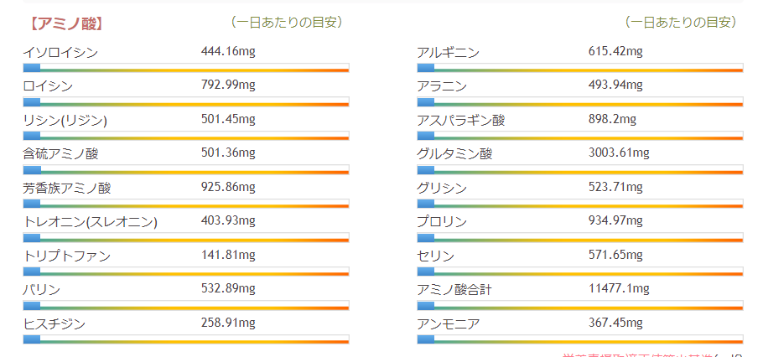Viewport: 763px width, 357px height.
Task: Click the プロリン progress bar
Action: (580, 238)
